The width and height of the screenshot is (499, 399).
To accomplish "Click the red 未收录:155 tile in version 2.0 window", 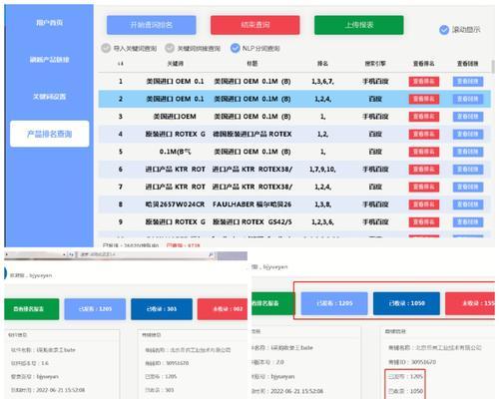I will click(470, 303).
